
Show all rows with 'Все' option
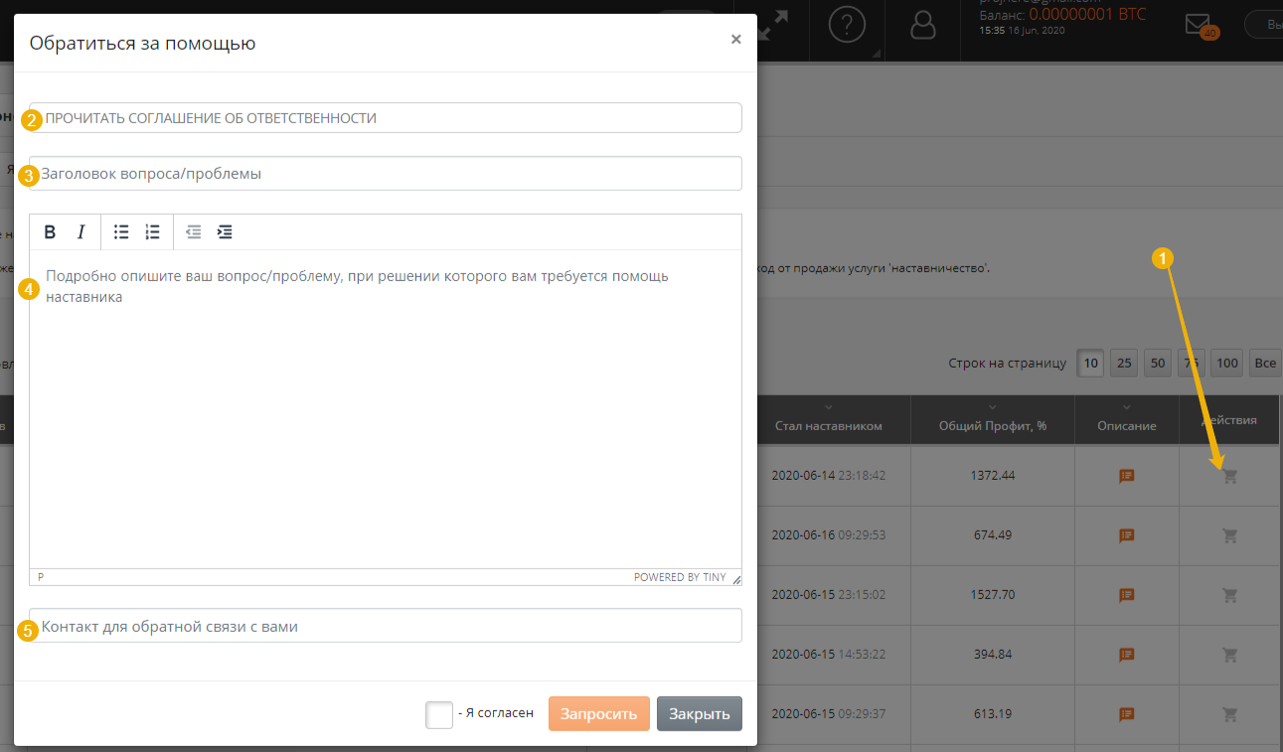1264,363
